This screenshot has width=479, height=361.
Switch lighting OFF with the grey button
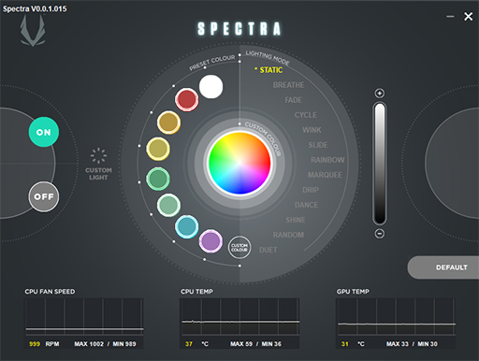(x=44, y=196)
